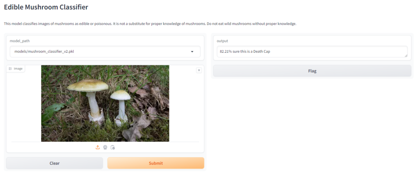Click inside the output text box
420x183 pixels.
pyautogui.click(x=312, y=51)
